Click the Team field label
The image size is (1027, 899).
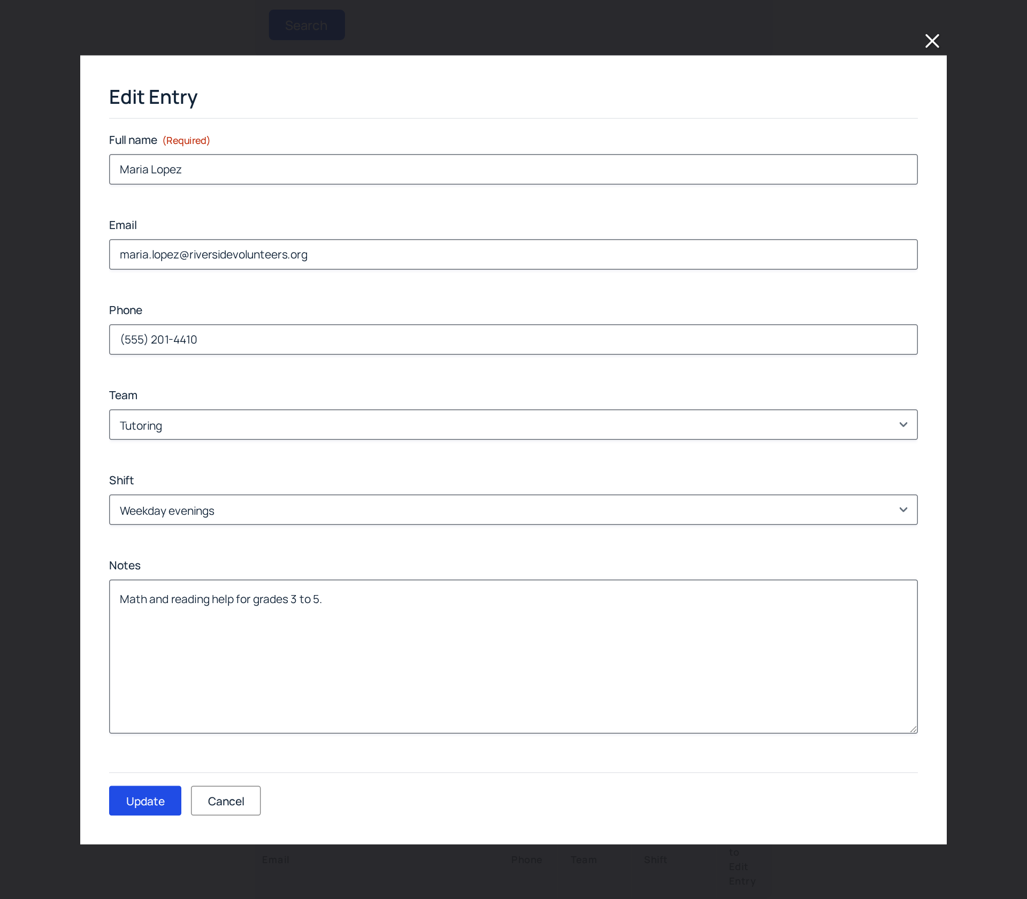click(123, 395)
